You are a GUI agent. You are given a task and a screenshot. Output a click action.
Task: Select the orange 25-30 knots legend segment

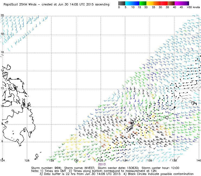(157, 3)
